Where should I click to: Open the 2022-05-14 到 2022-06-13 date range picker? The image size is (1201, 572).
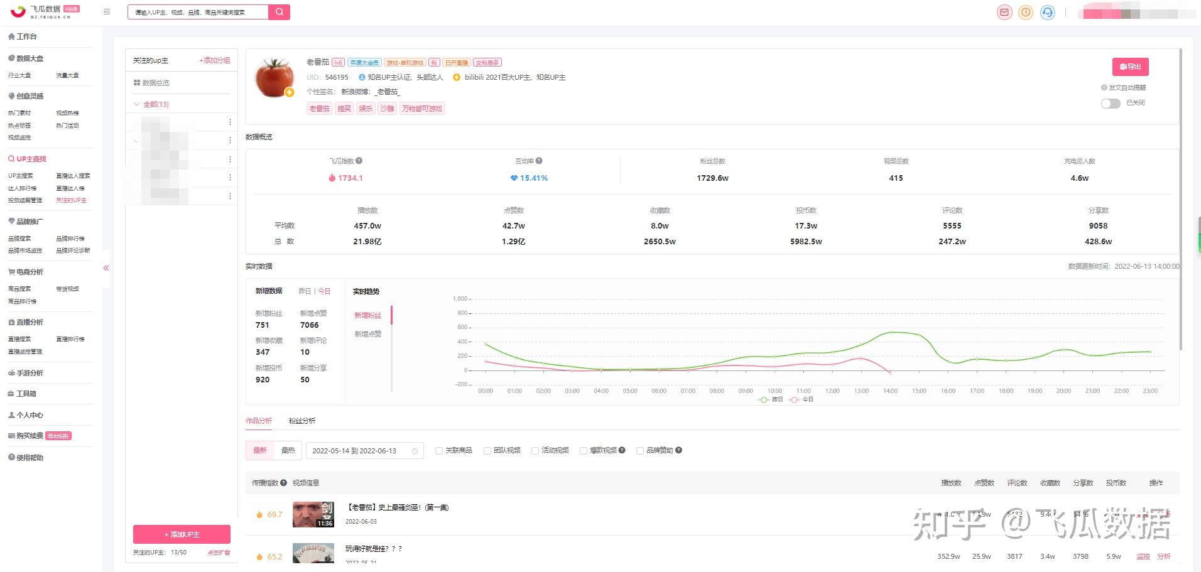(x=364, y=451)
